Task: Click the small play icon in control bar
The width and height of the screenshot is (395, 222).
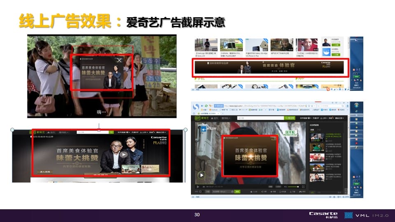Action: [198, 187]
